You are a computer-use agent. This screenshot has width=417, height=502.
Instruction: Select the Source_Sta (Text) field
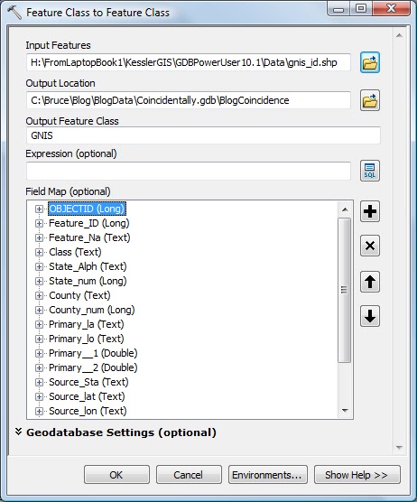click(x=88, y=382)
